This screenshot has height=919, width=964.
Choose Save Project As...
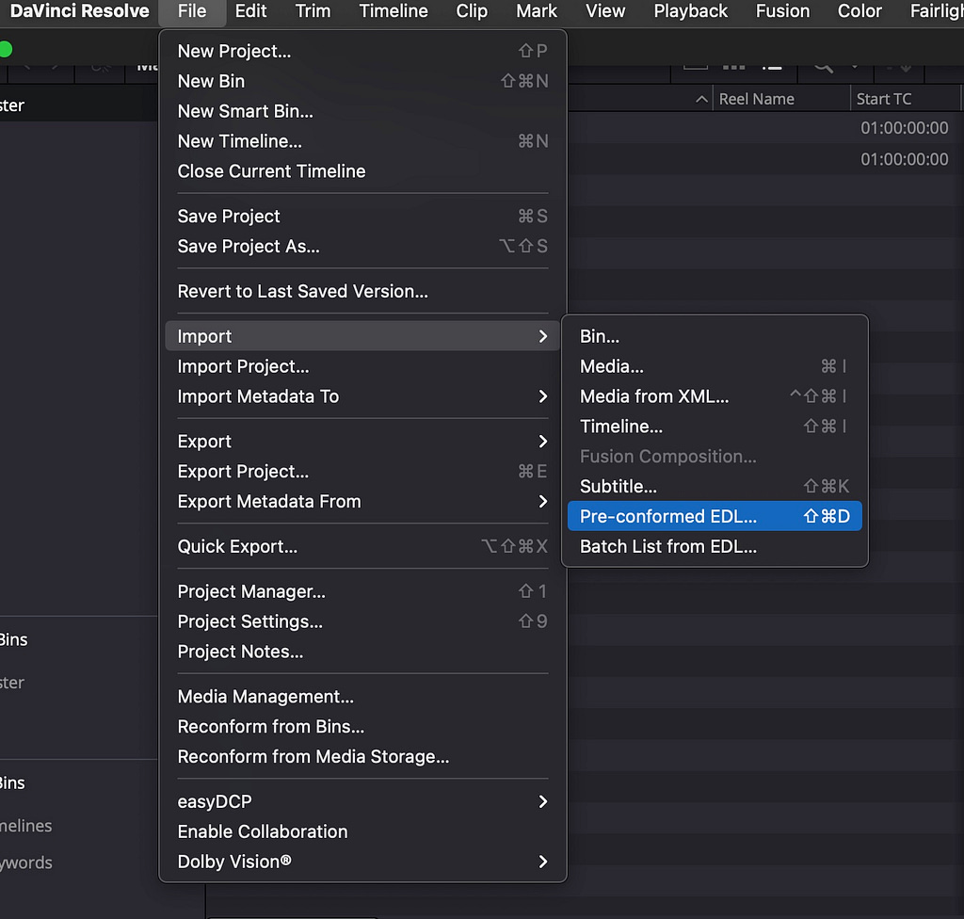pyautogui.click(x=362, y=247)
